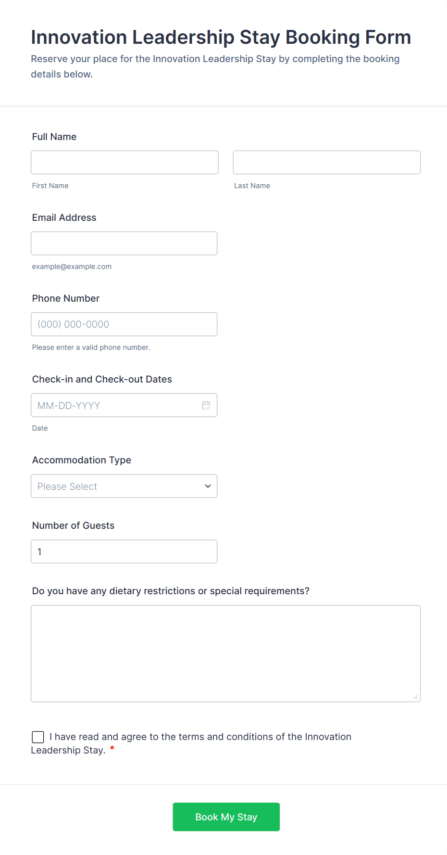Expand the Accommodation Type chevron arrow
This screenshot has height=855, width=447.
pyautogui.click(x=208, y=486)
